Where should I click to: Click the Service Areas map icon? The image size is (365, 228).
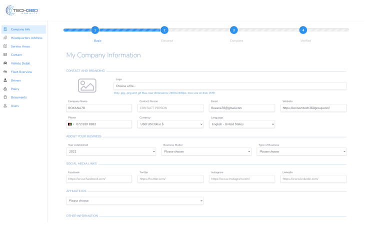point(5,46)
